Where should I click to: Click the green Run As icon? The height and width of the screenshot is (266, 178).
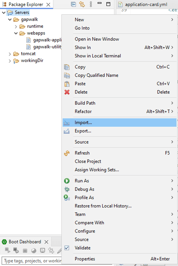(67, 181)
